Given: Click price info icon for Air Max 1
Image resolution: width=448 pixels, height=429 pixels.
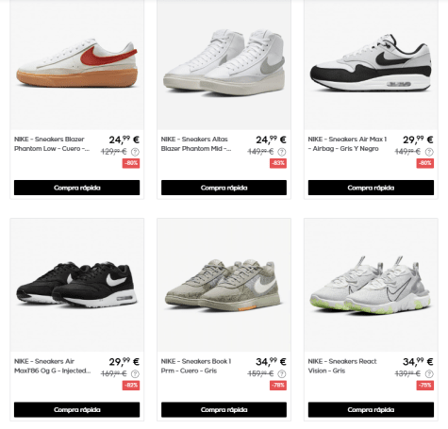Looking at the screenshot, I should (429, 152).
